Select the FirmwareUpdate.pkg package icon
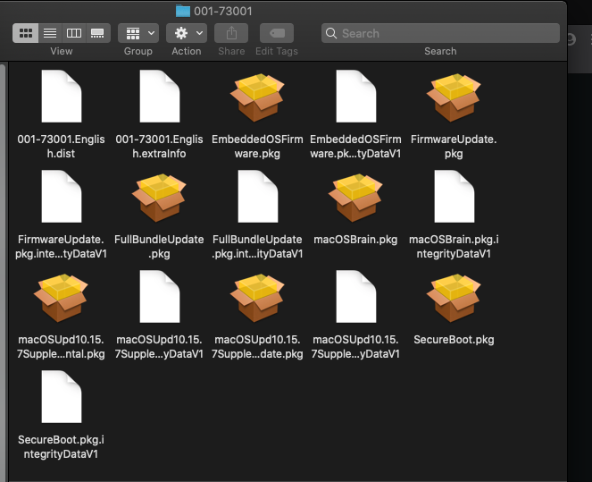 (454, 97)
